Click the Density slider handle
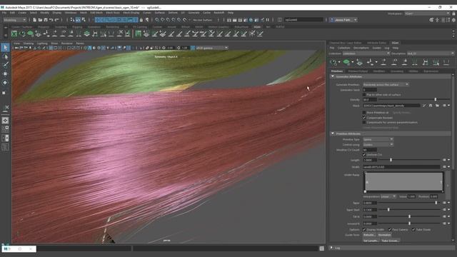This screenshot has width=457, height=257. click(x=436, y=100)
